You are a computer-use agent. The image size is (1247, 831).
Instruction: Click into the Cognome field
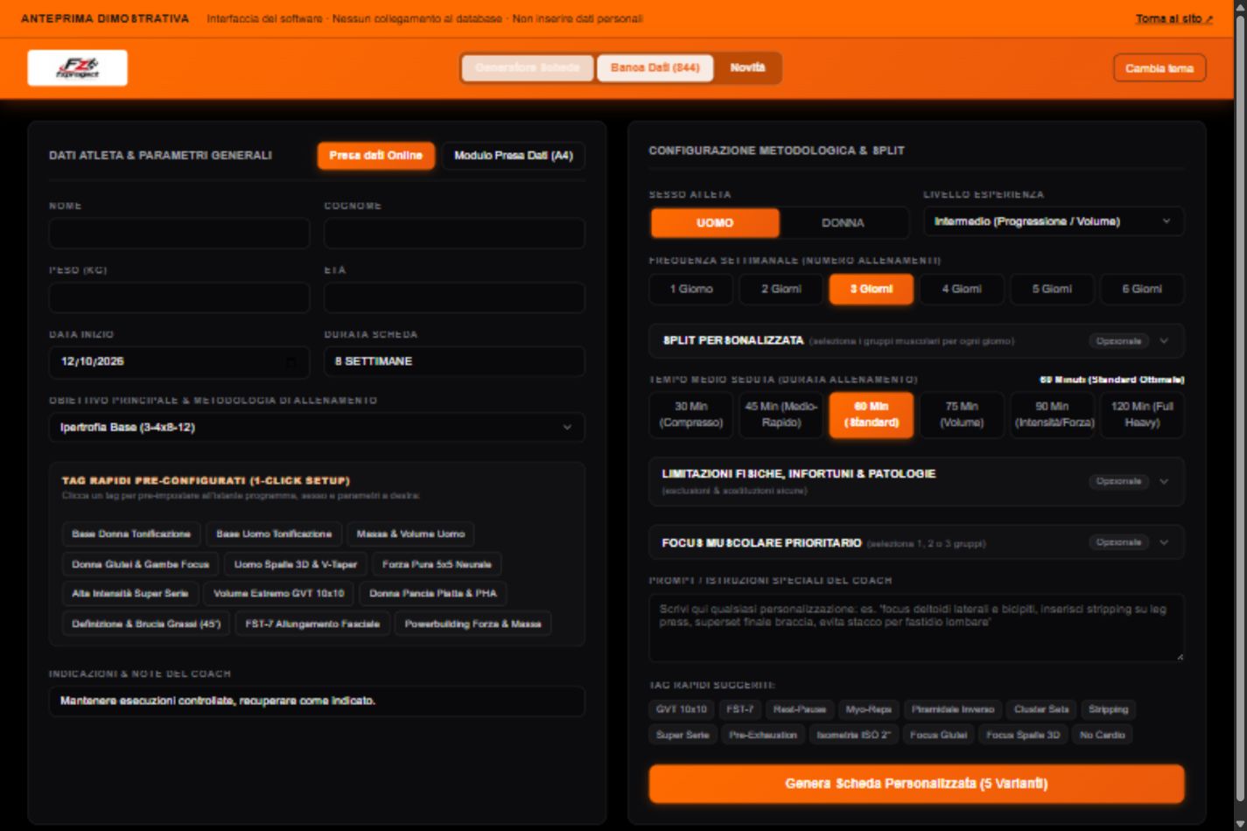(x=454, y=234)
